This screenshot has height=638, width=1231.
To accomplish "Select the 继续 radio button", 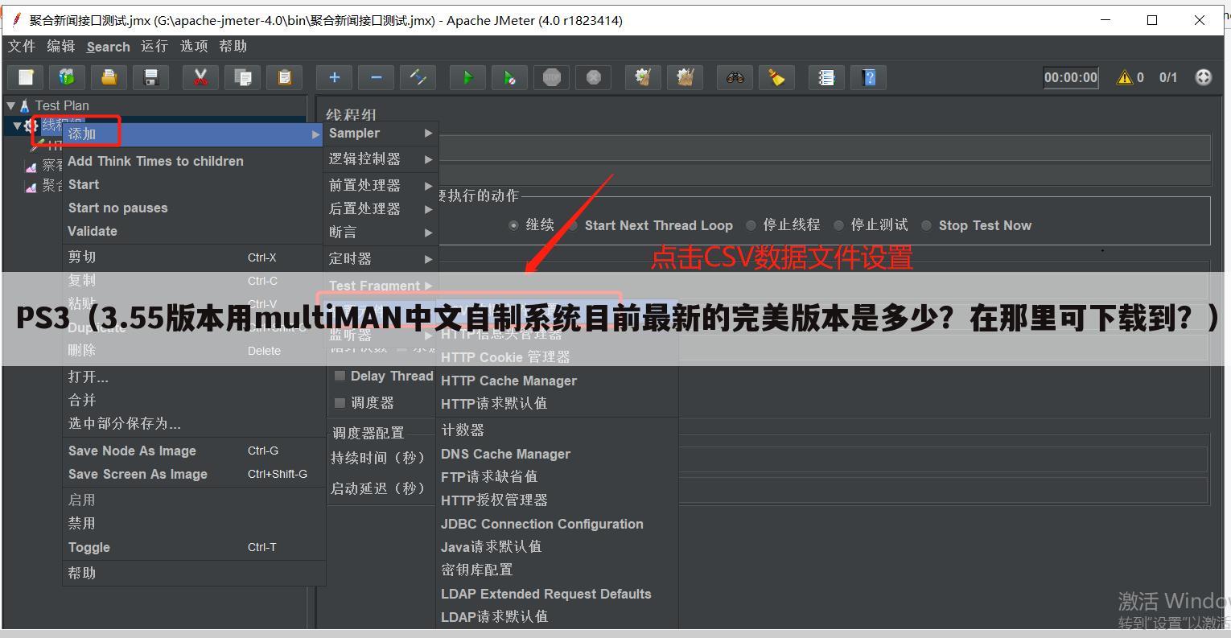I will [513, 225].
